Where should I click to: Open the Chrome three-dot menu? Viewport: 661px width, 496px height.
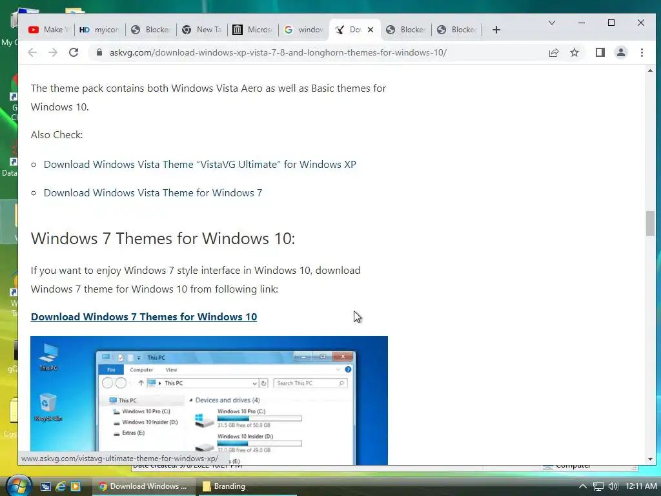coord(642,52)
